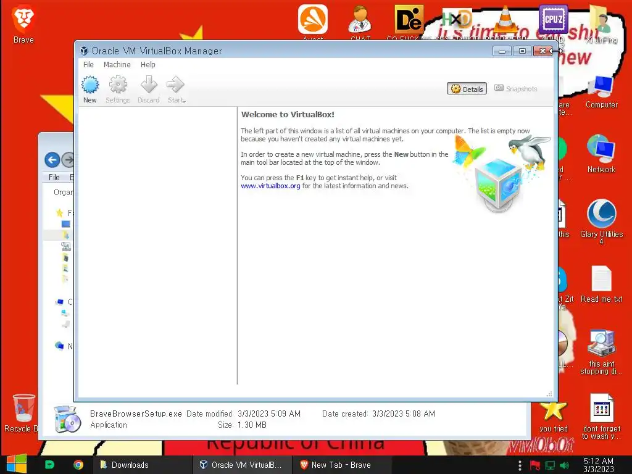Select the CPU-Z desktop icon

tap(553, 19)
